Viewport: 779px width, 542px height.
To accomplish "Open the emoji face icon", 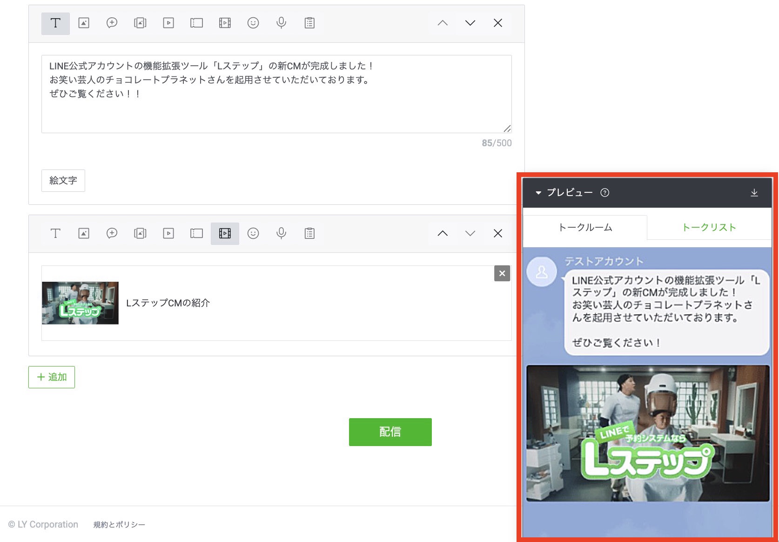I will tap(253, 23).
